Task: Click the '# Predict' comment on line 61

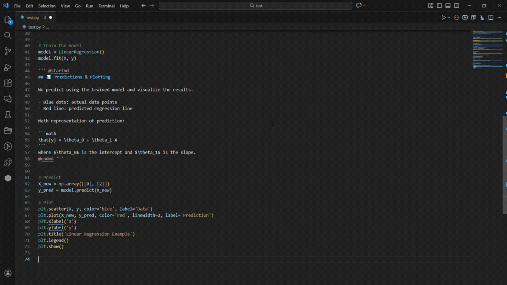Action: click(49, 177)
